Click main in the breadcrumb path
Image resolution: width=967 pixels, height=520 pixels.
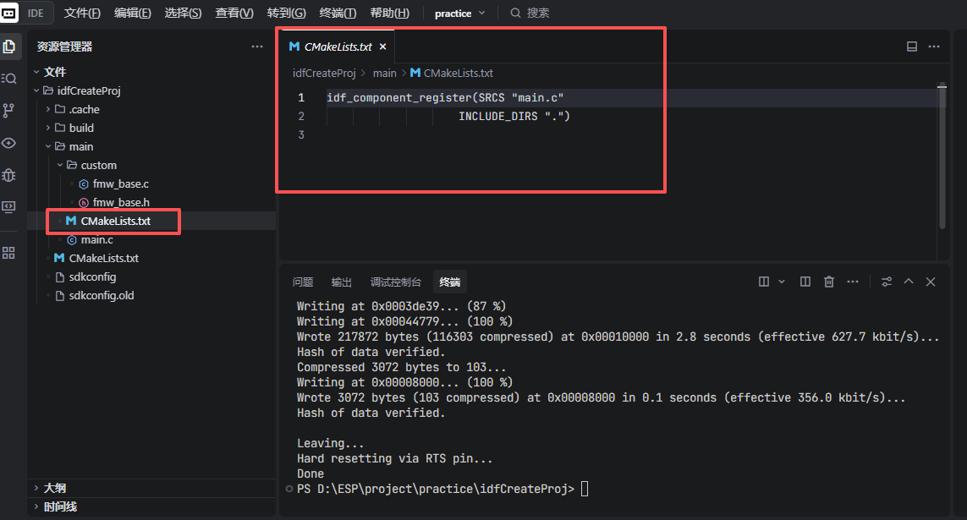[x=384, y=73]
